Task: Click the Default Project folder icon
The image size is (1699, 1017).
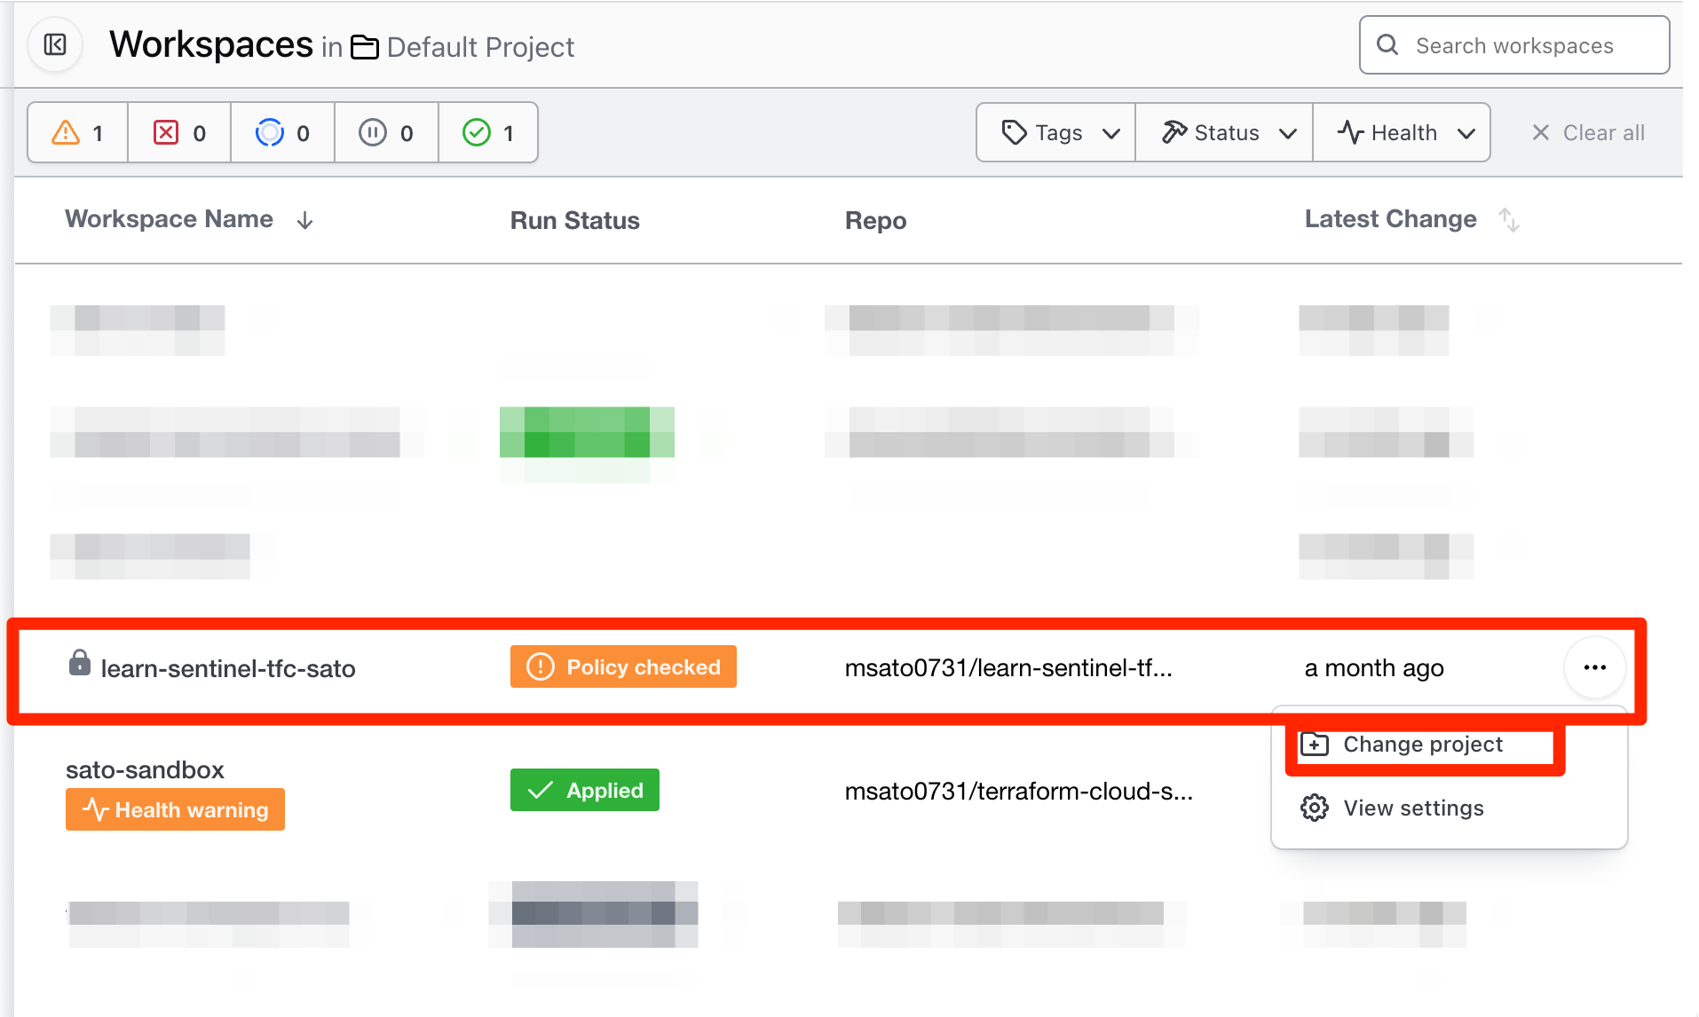Action: (x=365, y=47)
